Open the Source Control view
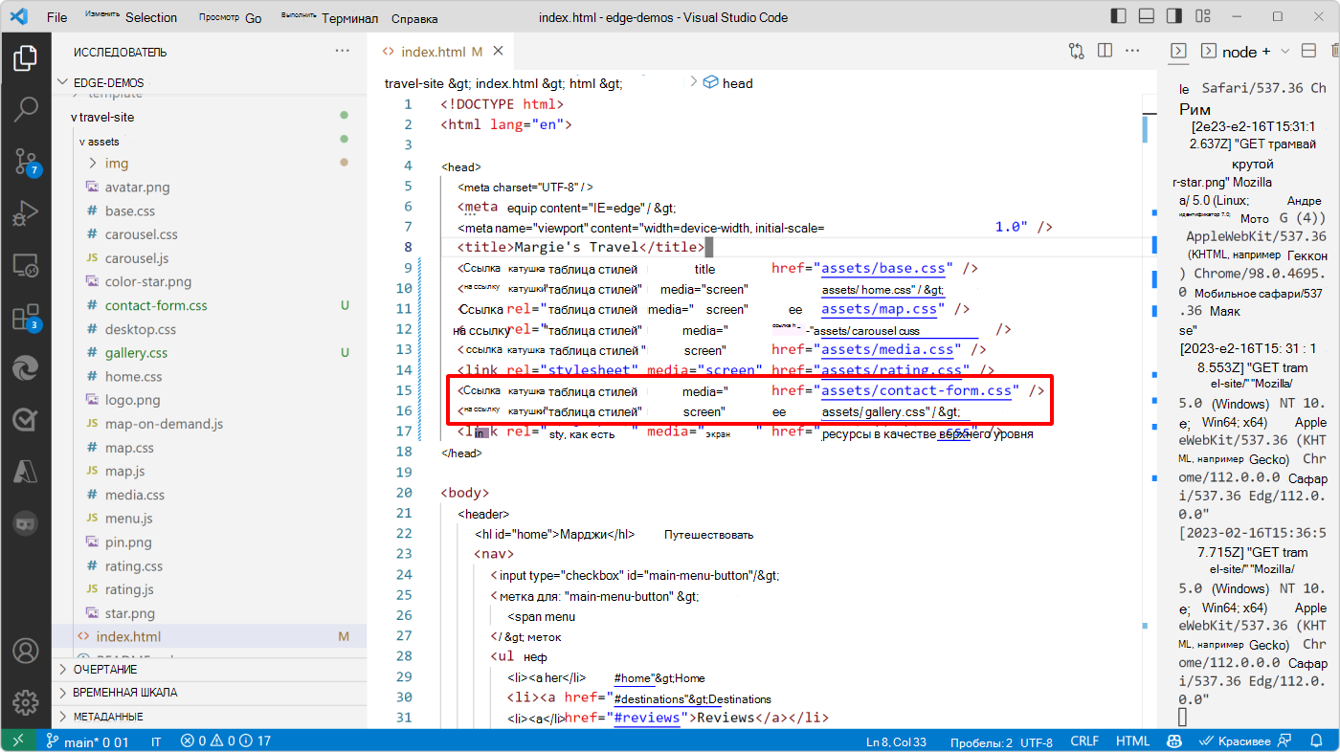 pos(26,162)
